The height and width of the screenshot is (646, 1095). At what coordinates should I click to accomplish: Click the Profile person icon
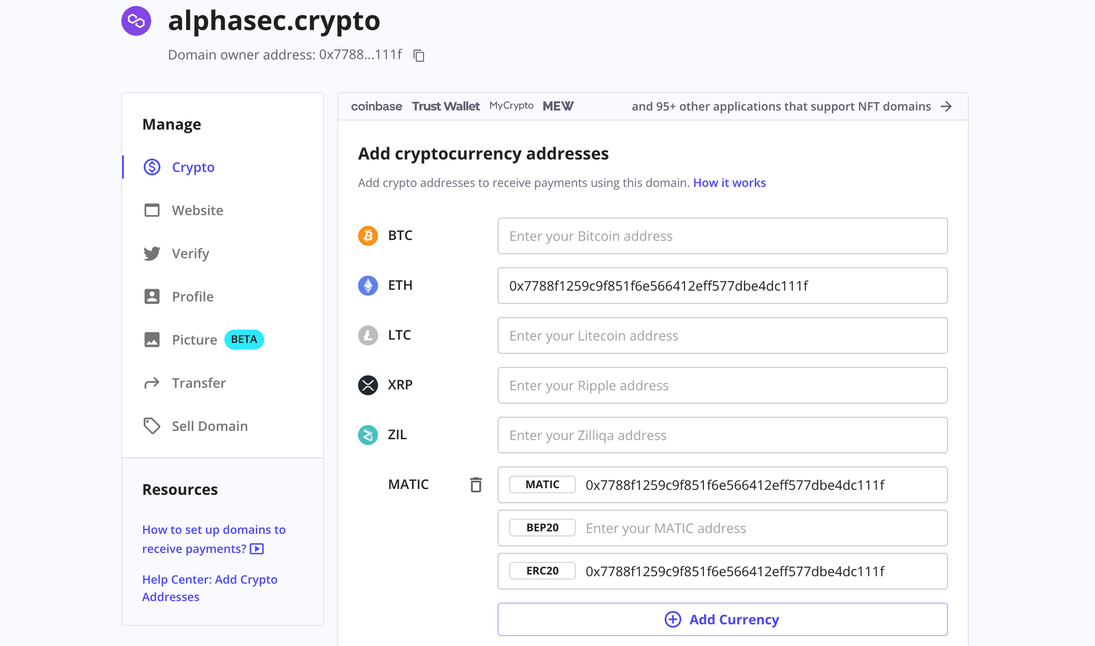tap(152, 296)
